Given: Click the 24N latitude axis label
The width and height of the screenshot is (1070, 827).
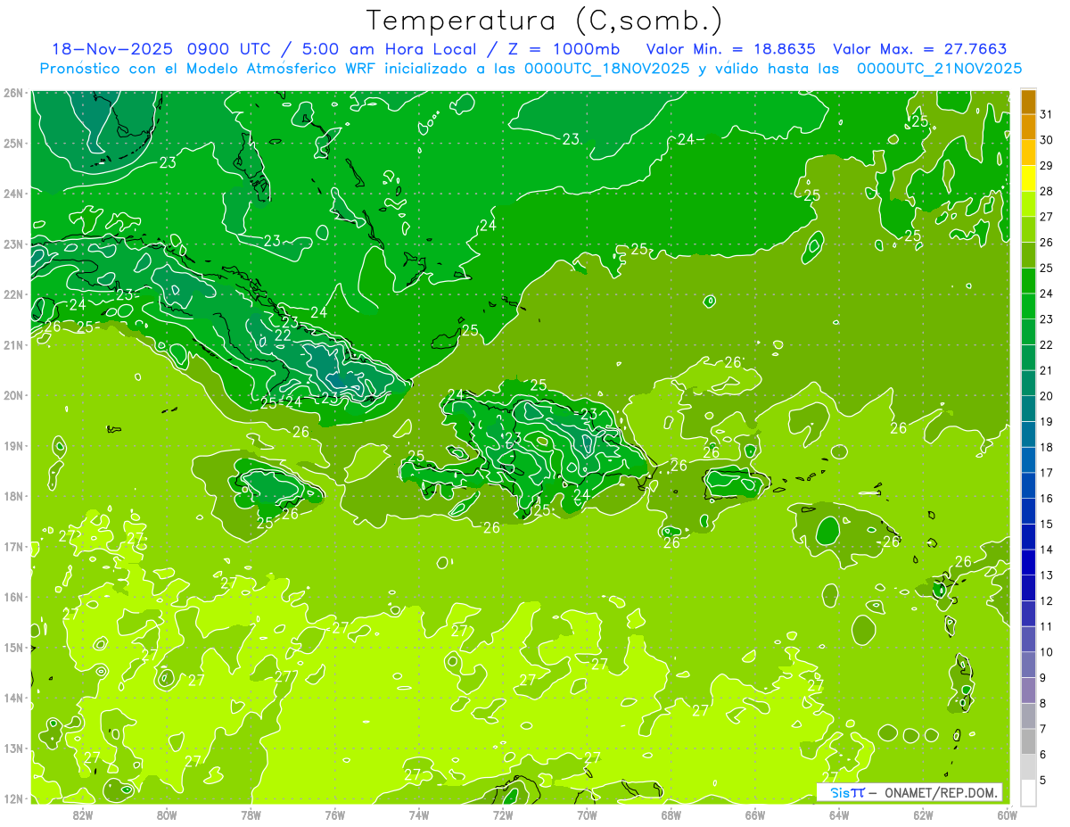Looking at the screenshot, I should [x=13, y=193].
